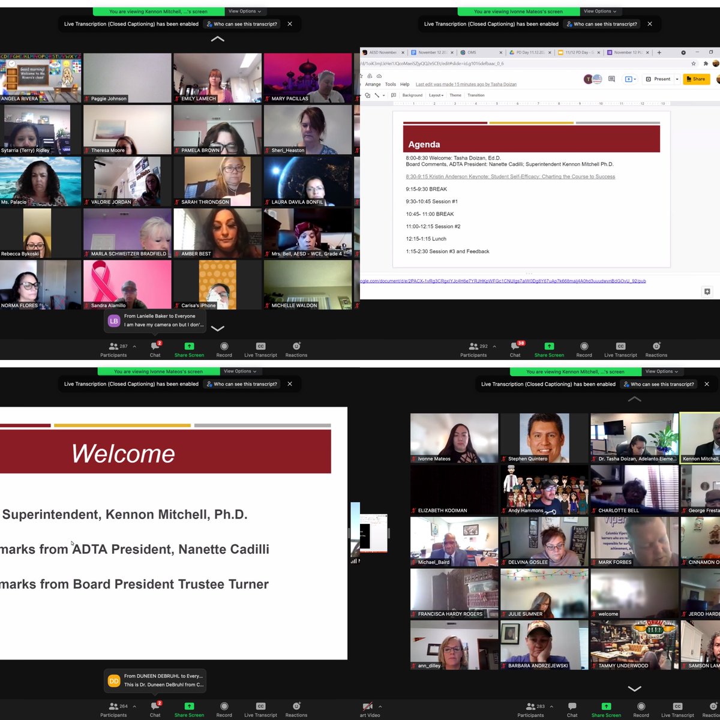Select the shape tool in Google Slides
Viewport: 720px width, 720px height.
coord(367,95)
